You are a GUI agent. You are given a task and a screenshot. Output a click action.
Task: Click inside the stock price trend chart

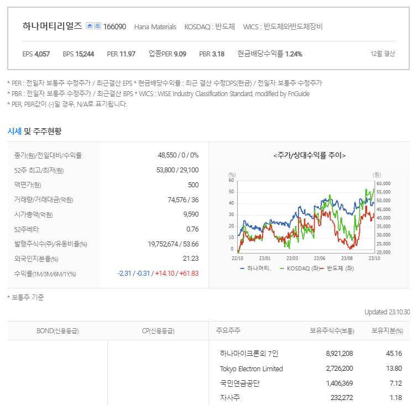(306, 217)
